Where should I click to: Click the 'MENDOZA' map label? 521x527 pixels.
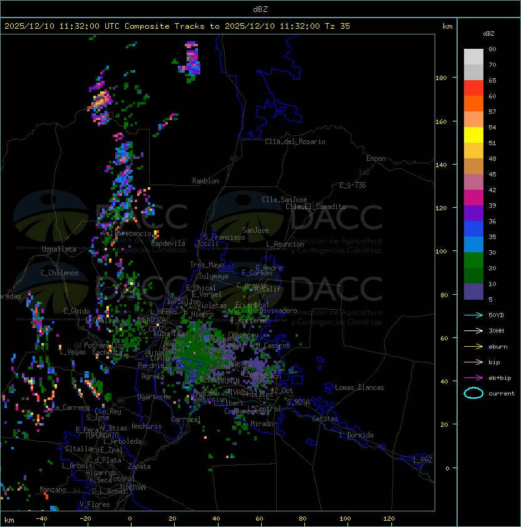(x=152, y=320)
